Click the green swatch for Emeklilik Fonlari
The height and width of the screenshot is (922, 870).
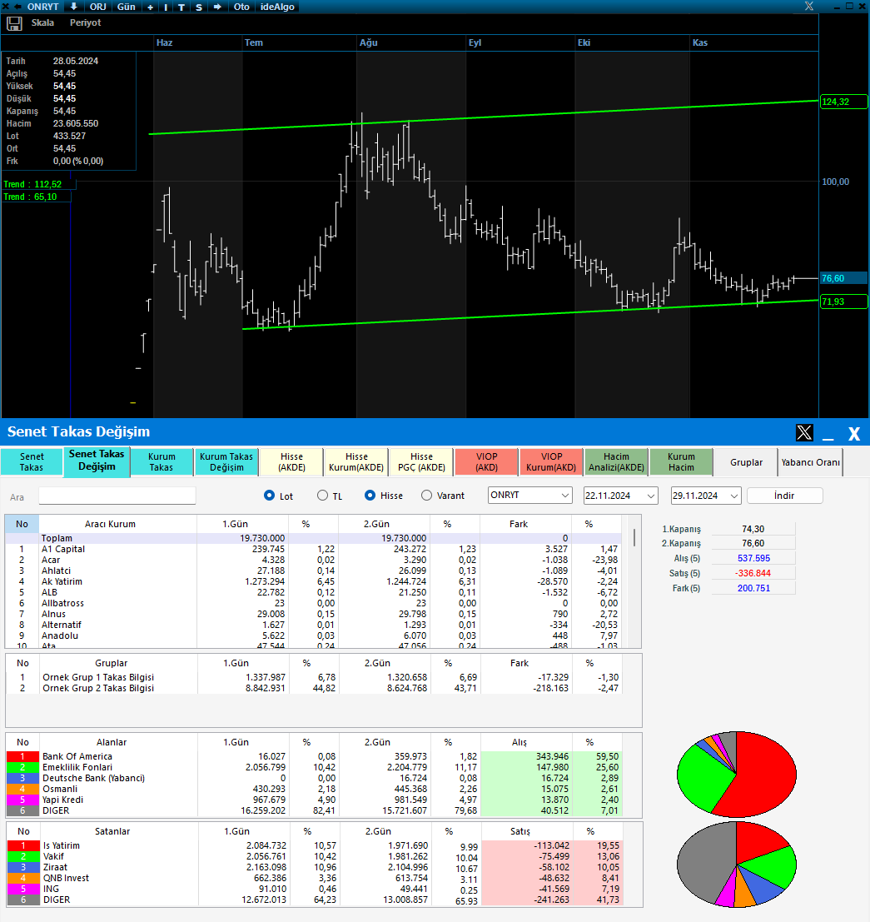point(22,767)
